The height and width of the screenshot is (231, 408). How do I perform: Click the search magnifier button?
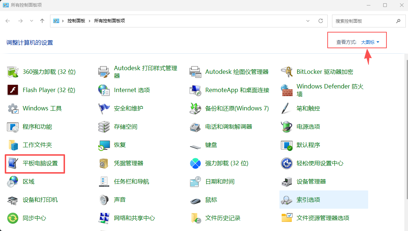click(x=398, y=21)
